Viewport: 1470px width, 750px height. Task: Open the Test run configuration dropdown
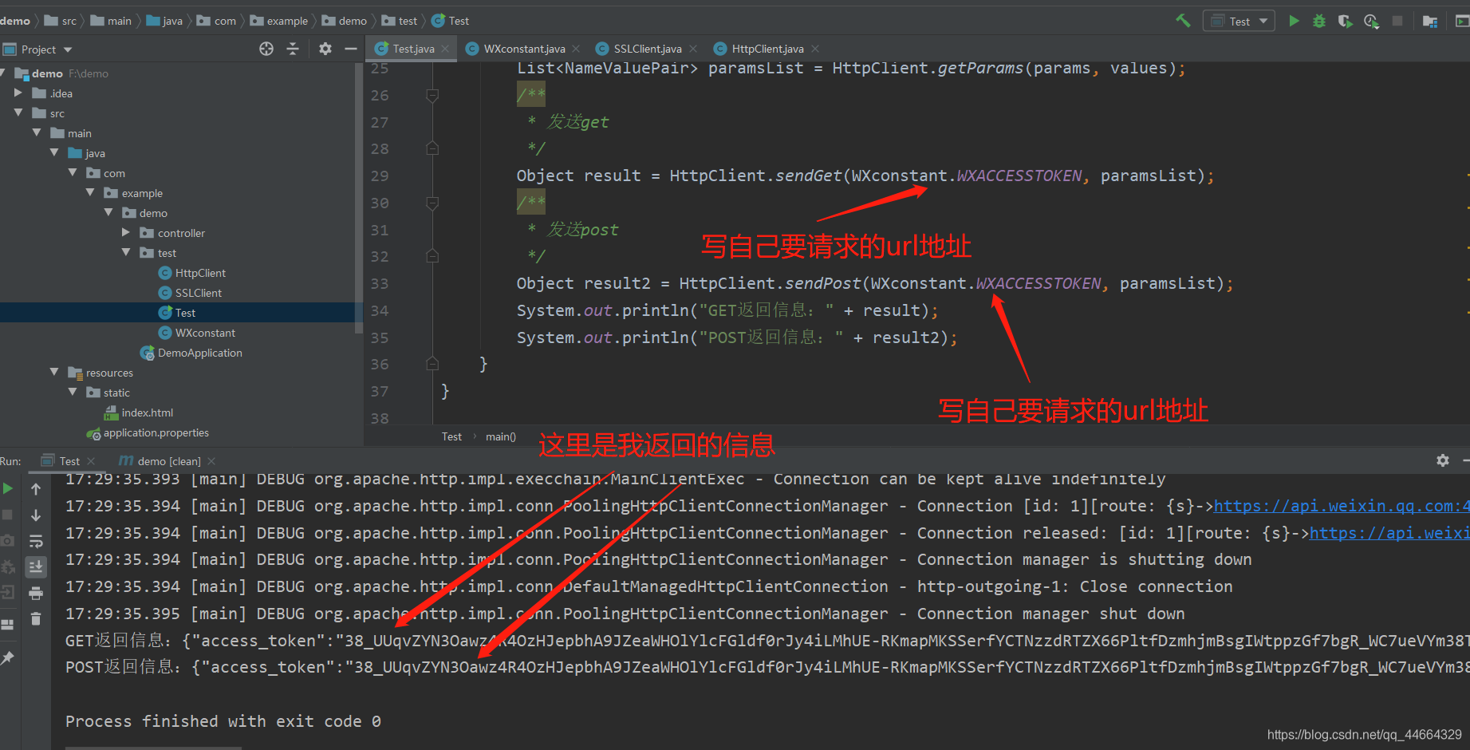[1239, 21]
